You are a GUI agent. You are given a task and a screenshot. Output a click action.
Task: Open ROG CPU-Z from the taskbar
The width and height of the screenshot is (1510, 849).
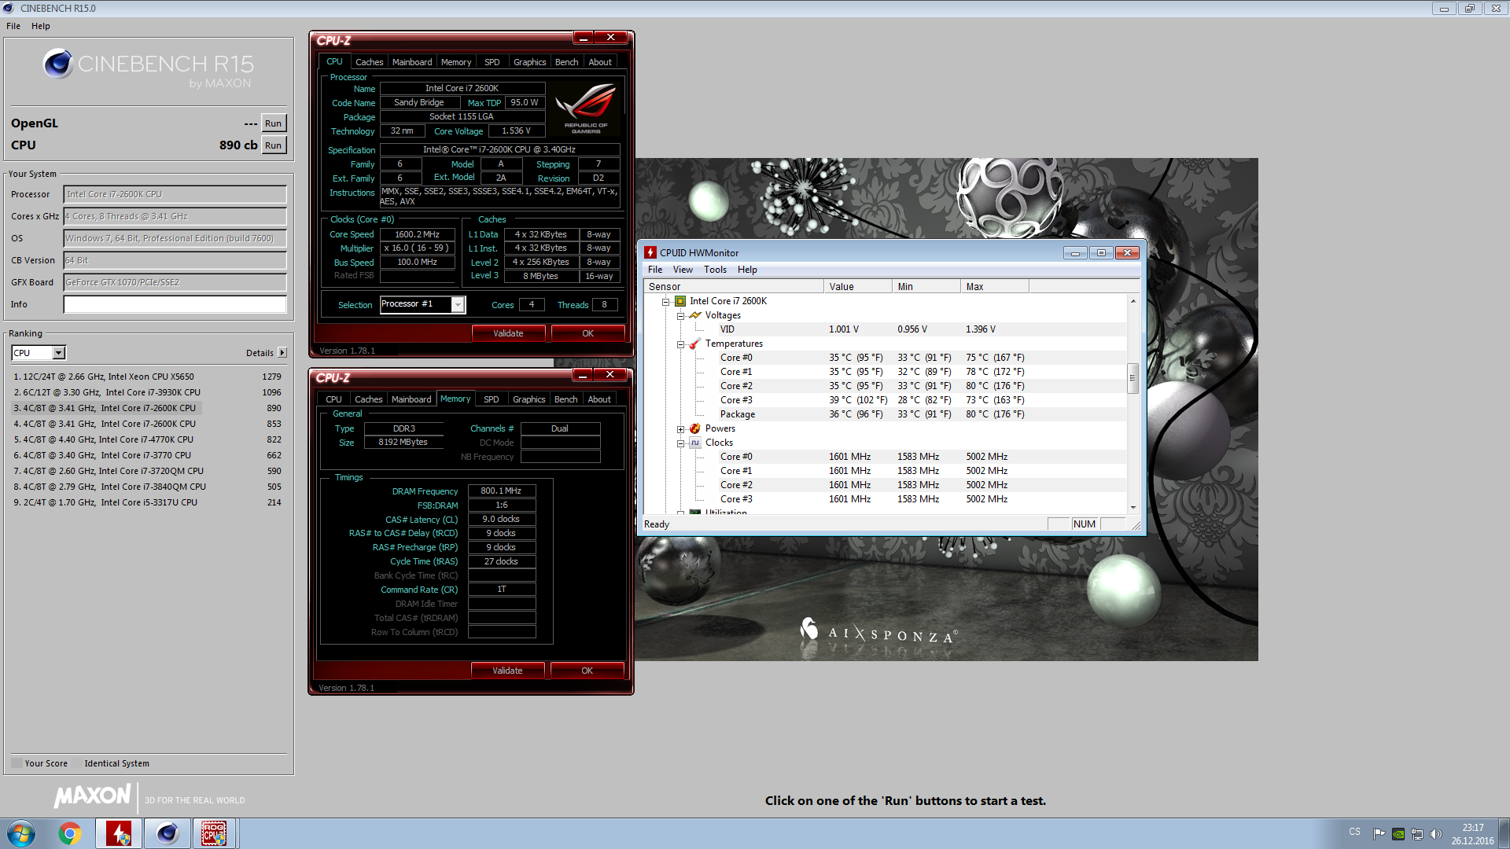click(x=214, y=833)
